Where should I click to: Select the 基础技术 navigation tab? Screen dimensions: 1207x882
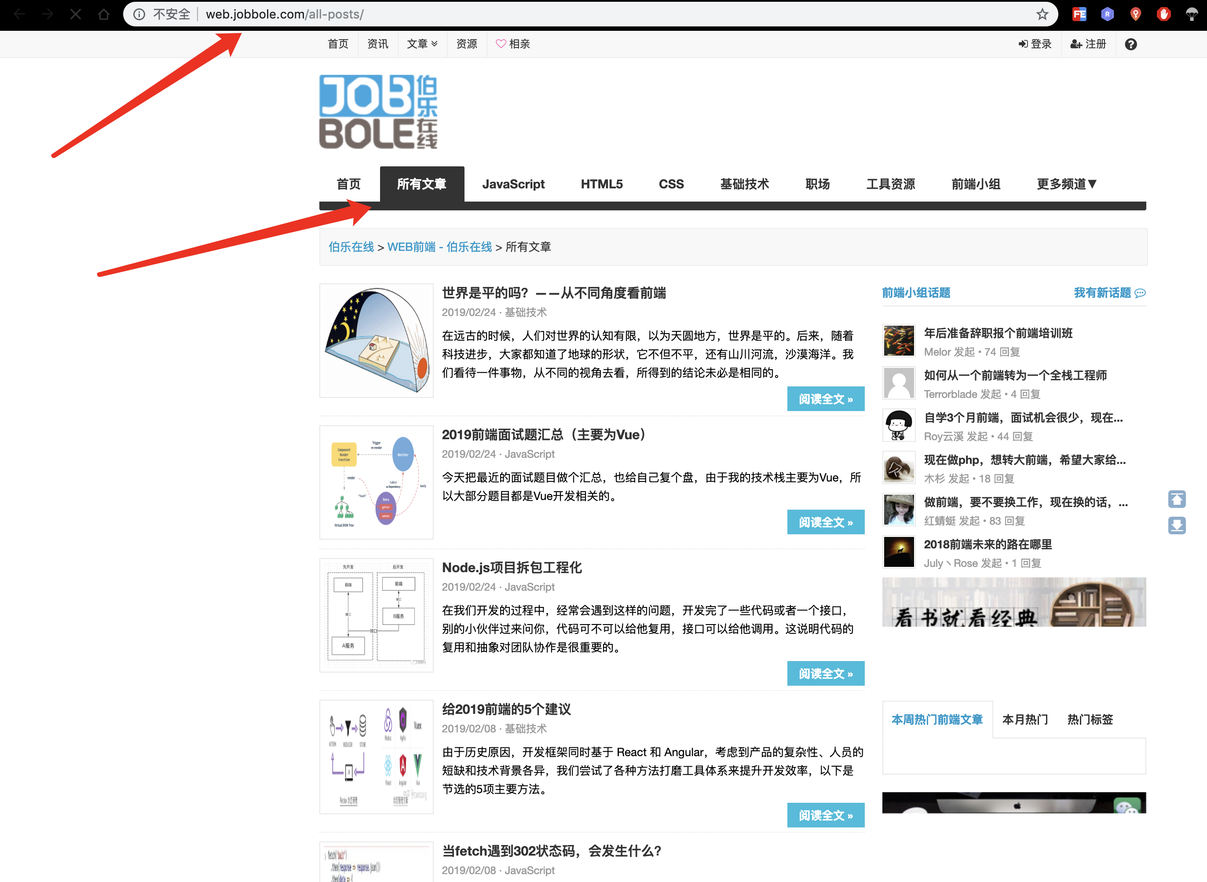pyautogui.click(x=744, y=184)
